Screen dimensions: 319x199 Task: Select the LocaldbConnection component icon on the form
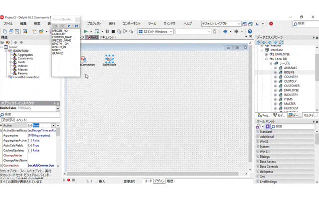[84, 59]
